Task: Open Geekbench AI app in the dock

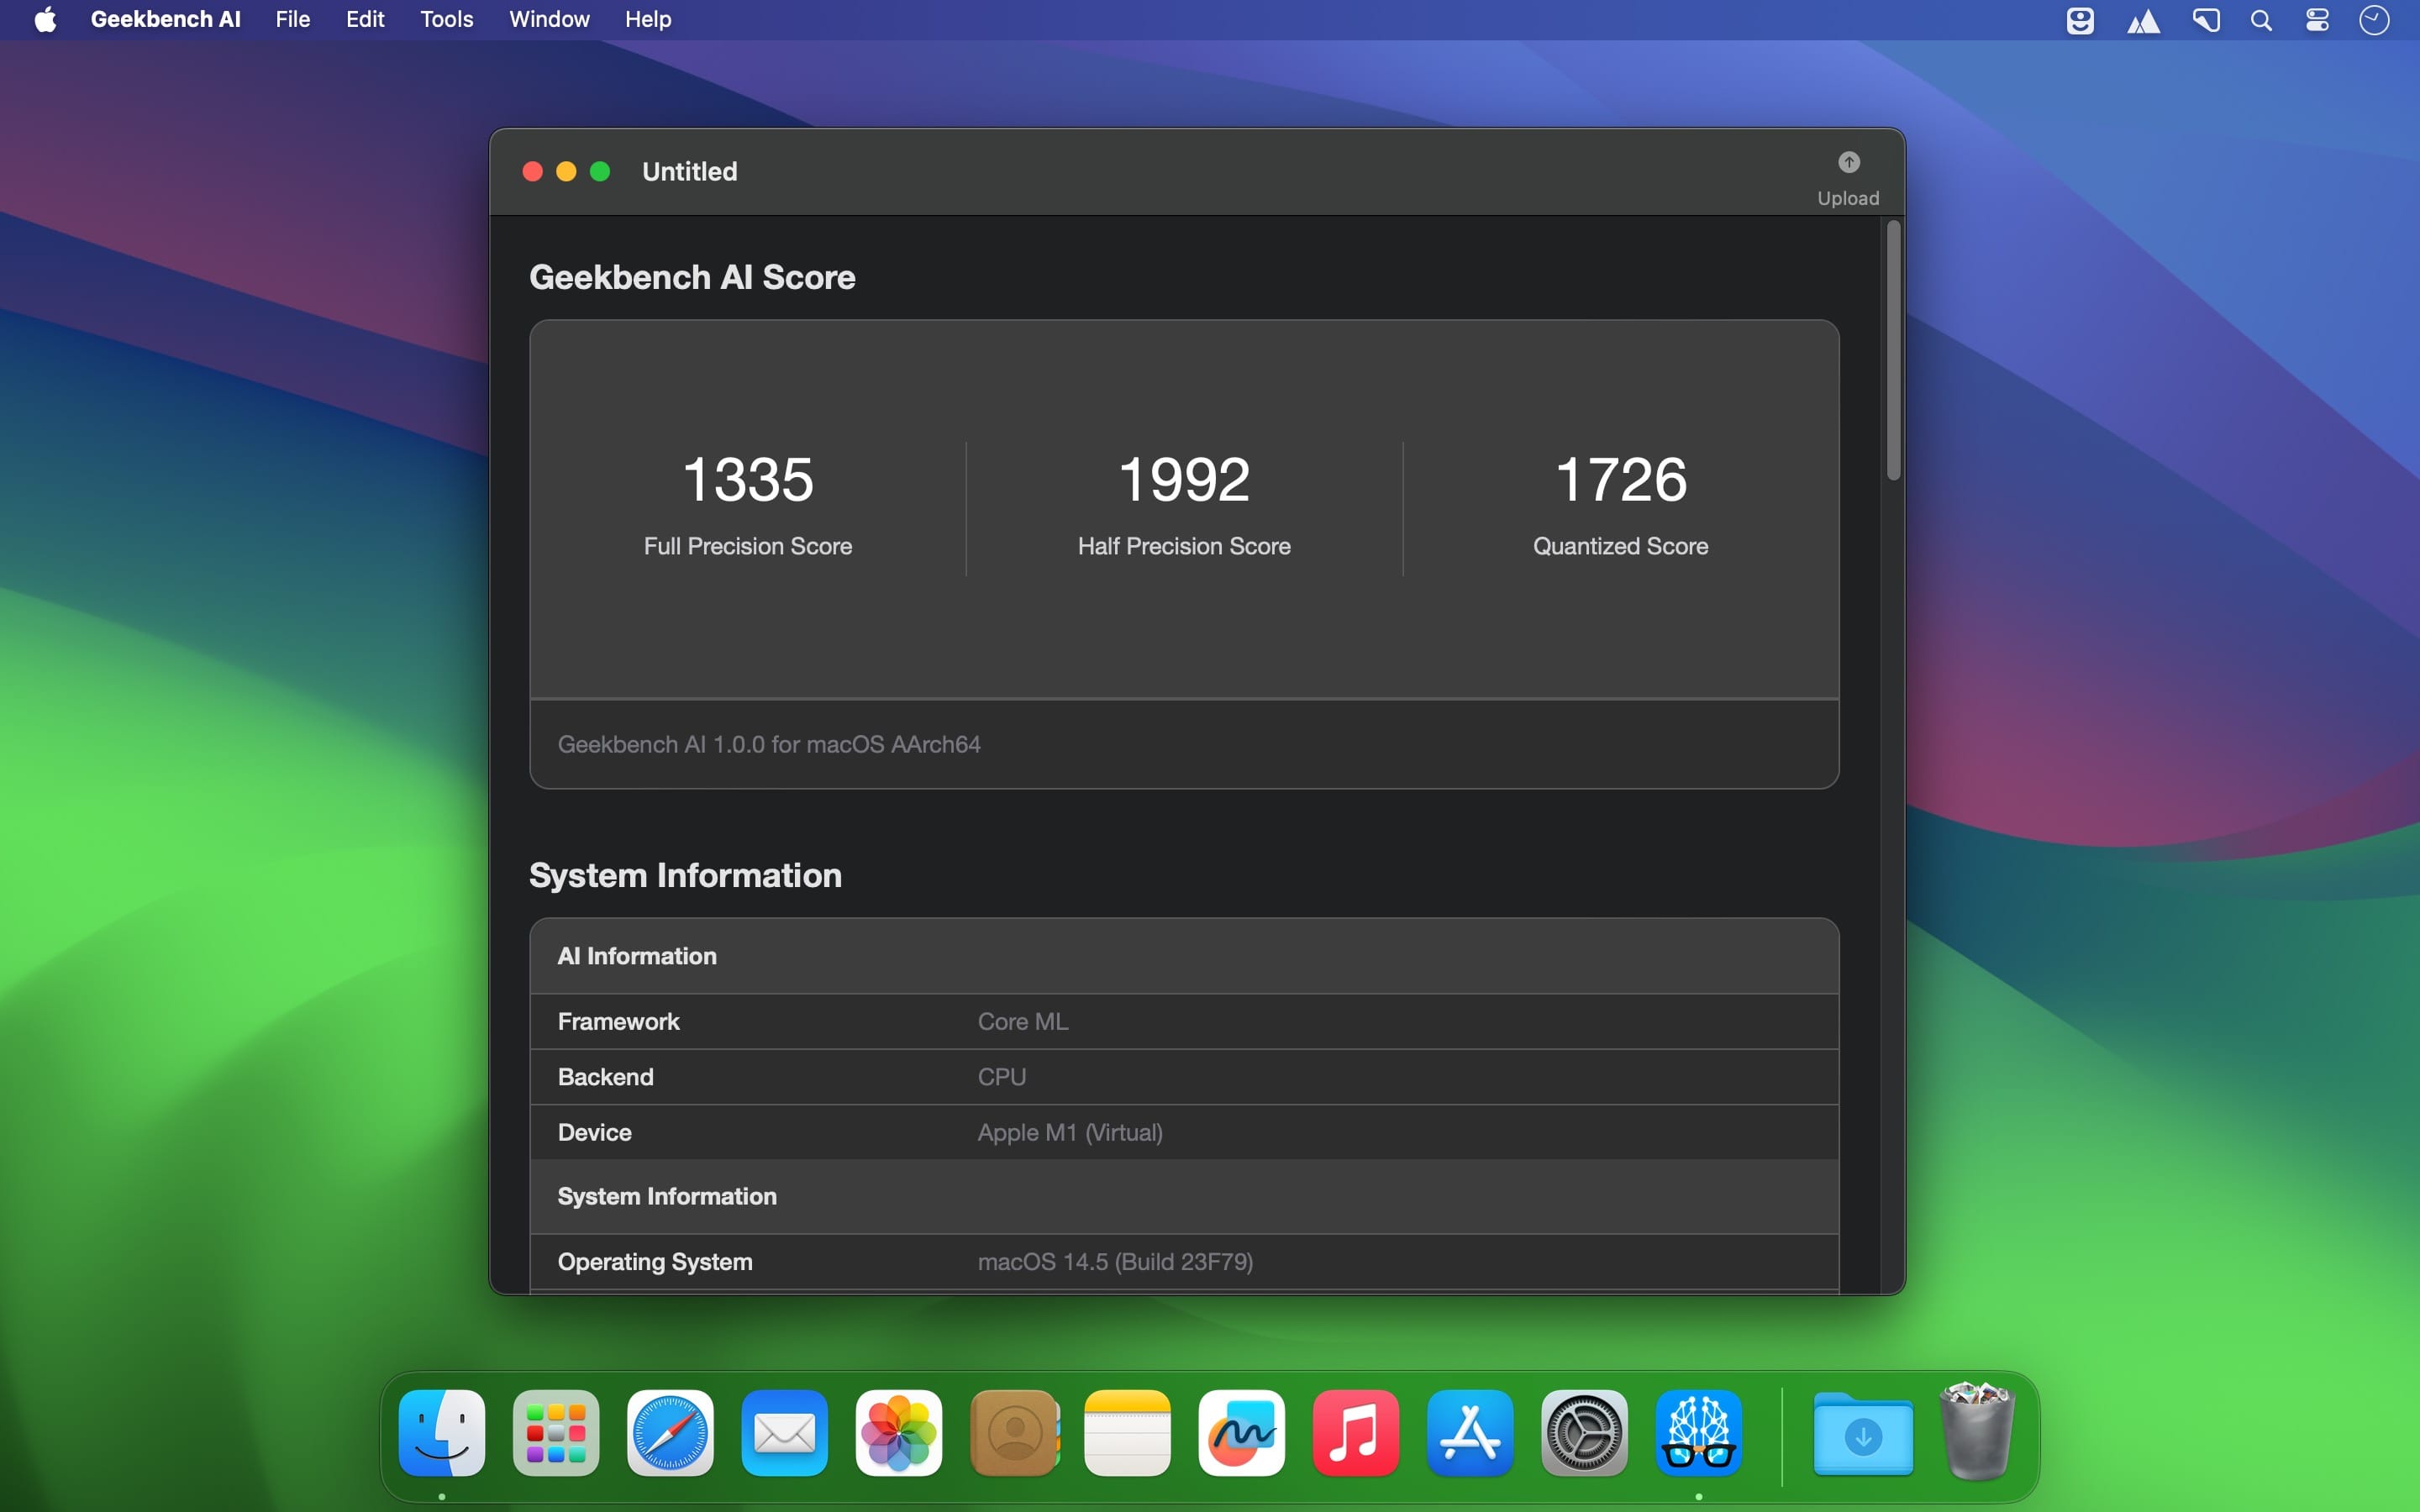Action: (x=1698, y=1432)
